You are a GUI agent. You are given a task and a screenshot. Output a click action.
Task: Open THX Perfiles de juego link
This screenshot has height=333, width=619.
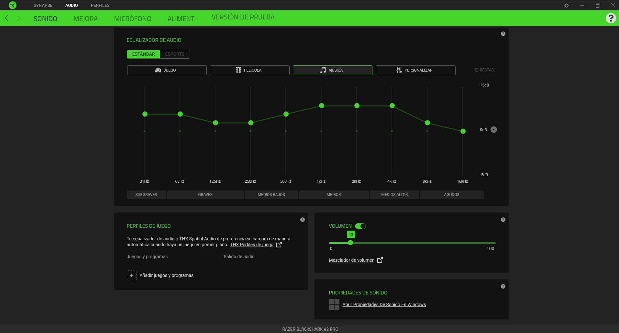251,245
